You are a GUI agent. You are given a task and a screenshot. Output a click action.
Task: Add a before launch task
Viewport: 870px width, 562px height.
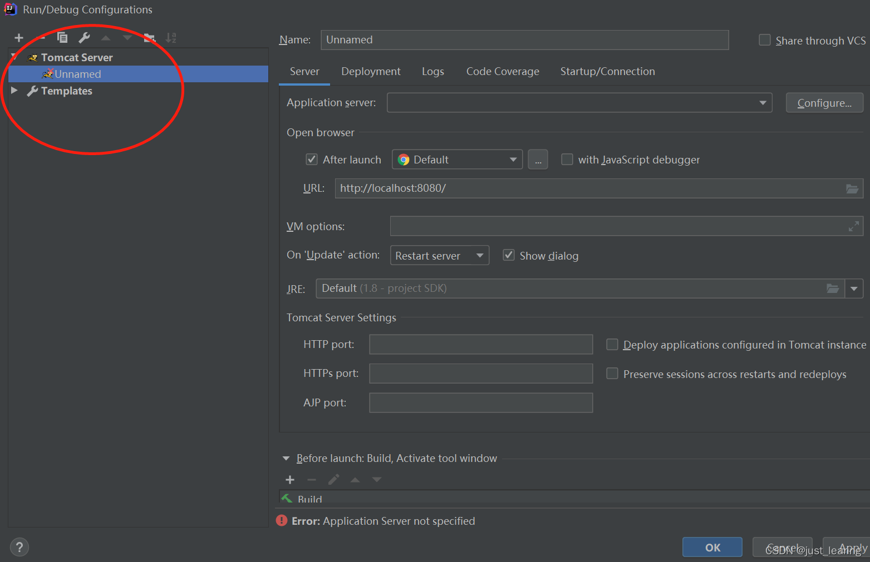290,480
